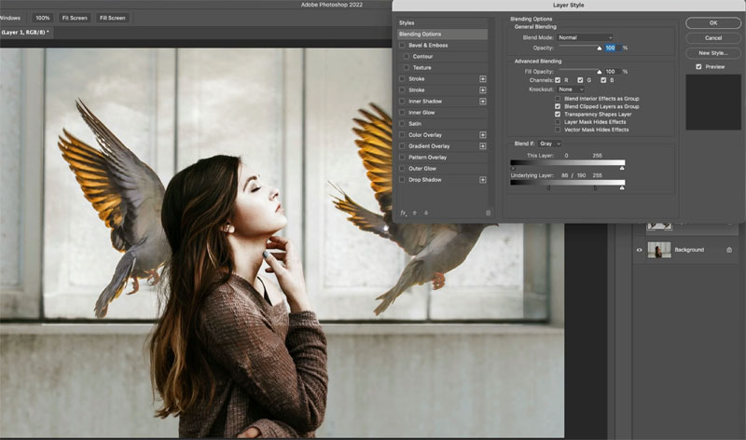746x440 pixels.
Task: Click the Background layer lock icon
Action: pos(728,250)
